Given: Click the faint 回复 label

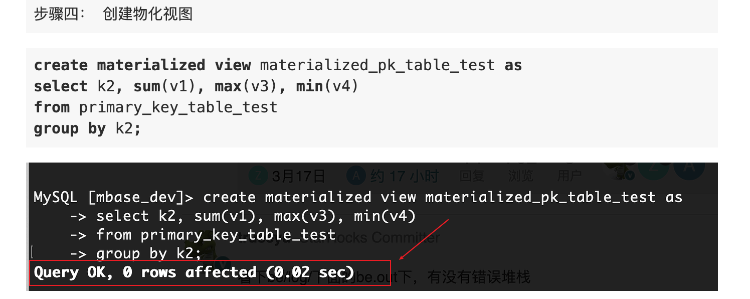Looking at the screenshot, I should (472, 176).
